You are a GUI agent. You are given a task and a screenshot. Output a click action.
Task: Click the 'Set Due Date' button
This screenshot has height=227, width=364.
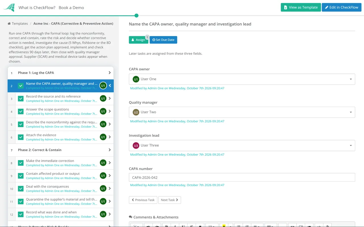pos(163,40)
